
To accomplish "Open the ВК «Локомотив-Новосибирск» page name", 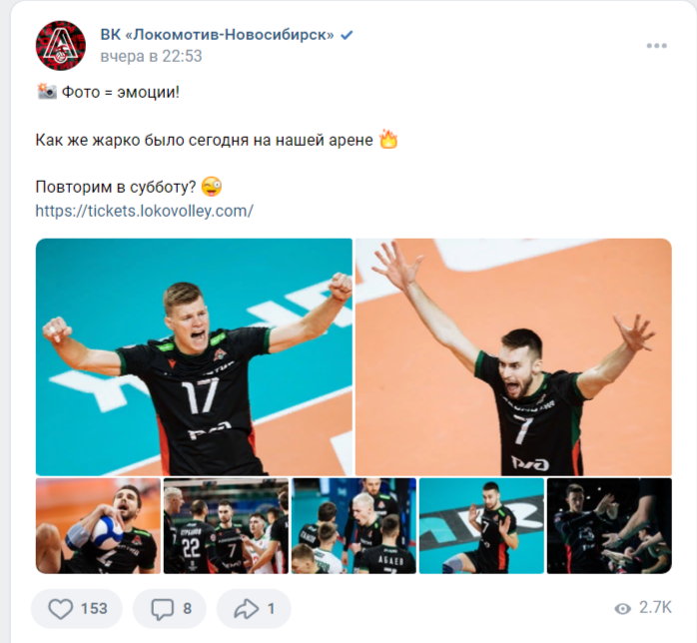I will tap(217, 34).
